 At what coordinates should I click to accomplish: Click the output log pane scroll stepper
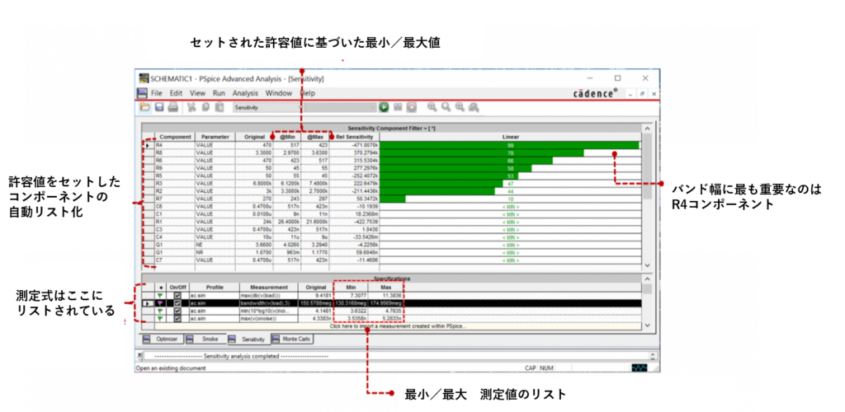654,356
